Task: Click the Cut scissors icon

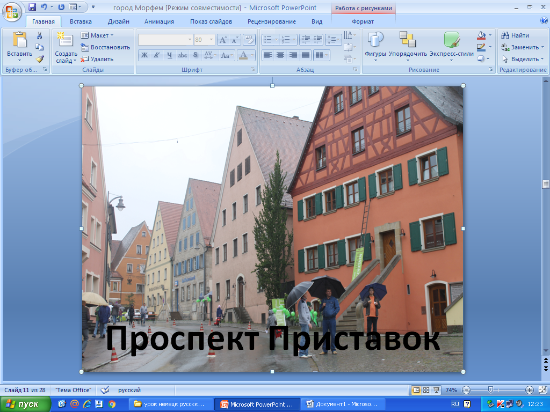Action: (39, 35)
